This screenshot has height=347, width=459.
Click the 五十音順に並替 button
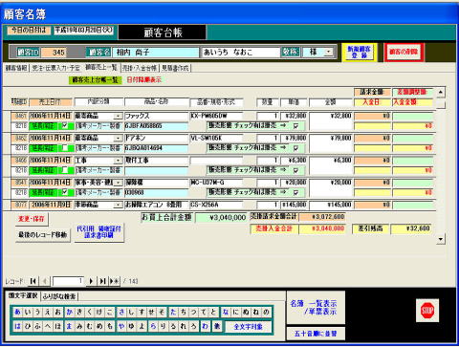click(316, 334)
